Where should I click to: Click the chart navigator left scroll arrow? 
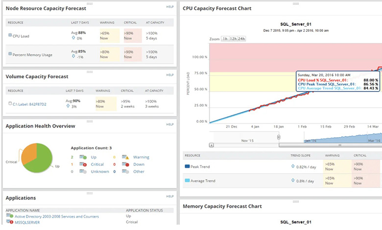(212, 145)
